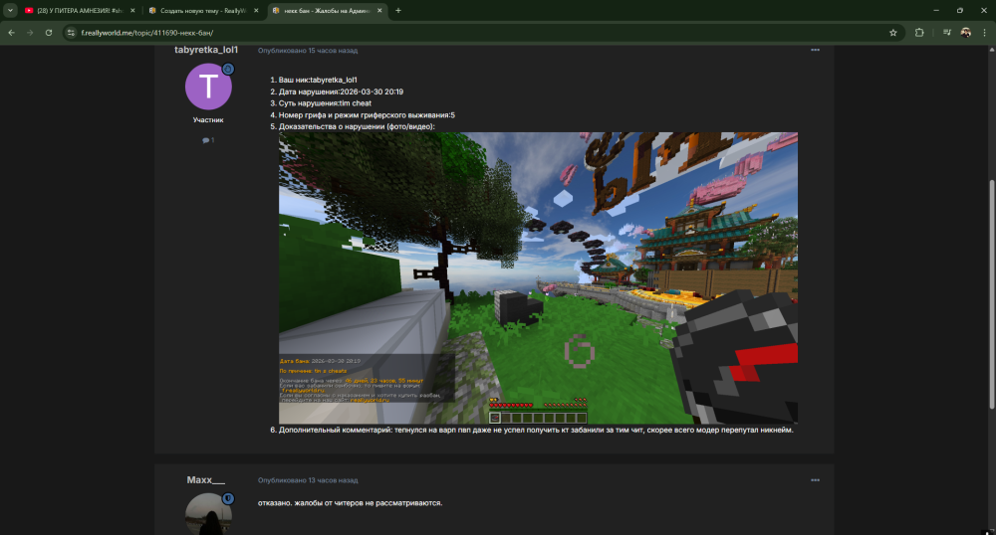Go forward in browser history
This screenshot has width=996, height=535.
pos(30,33)
